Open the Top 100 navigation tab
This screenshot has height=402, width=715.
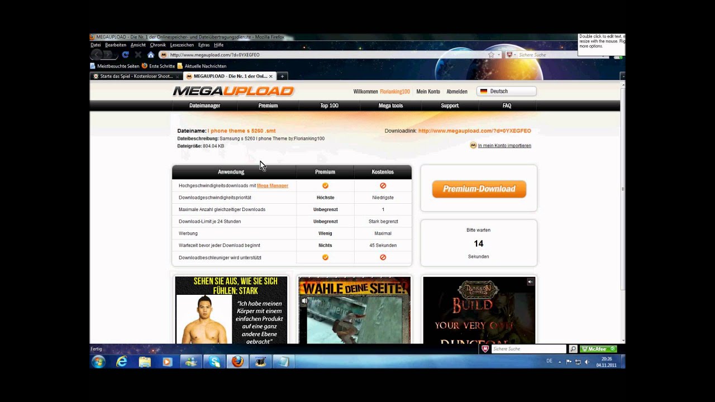[329, 106]
